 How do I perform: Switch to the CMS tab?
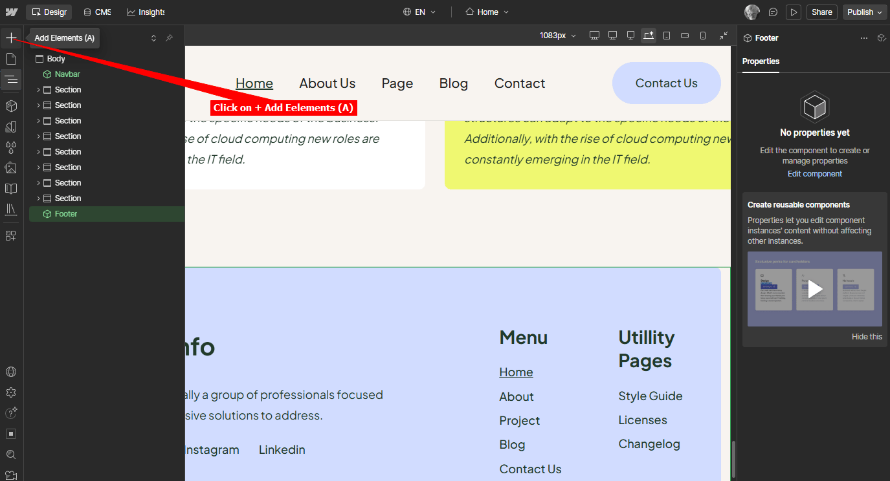[x=97, y=12]
